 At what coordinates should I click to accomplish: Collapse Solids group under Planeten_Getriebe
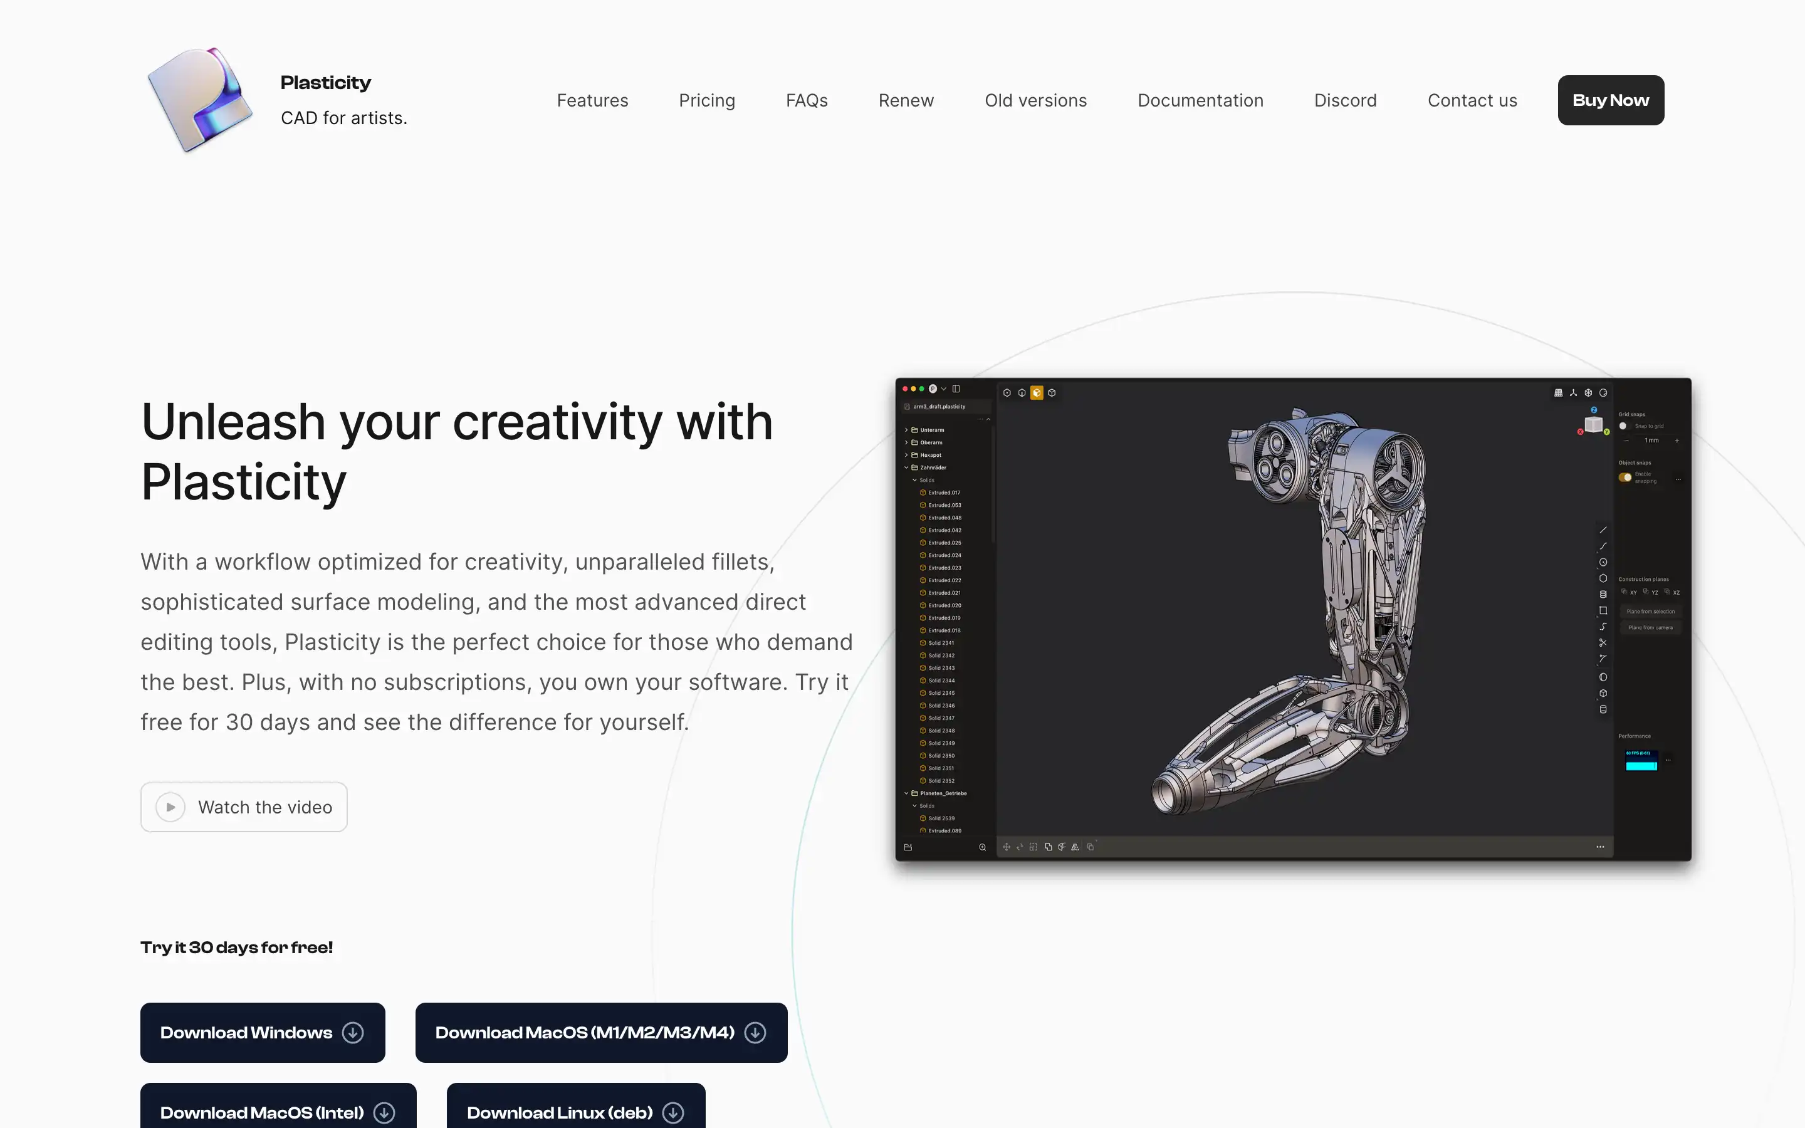coord(914,806)
